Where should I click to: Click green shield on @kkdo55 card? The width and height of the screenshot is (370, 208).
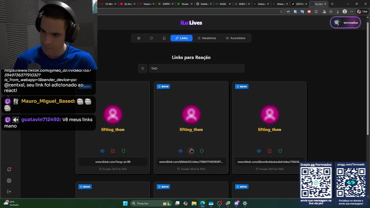(x=202, y=151)
